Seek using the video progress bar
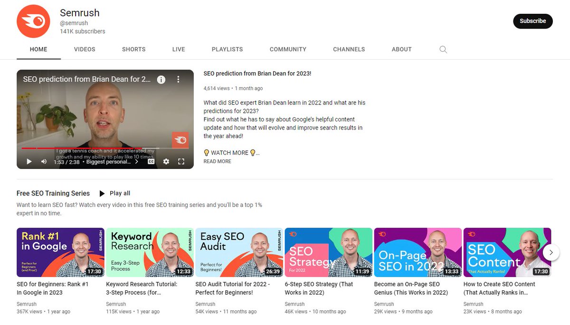The image size is (570, 325). click(105, 148)
